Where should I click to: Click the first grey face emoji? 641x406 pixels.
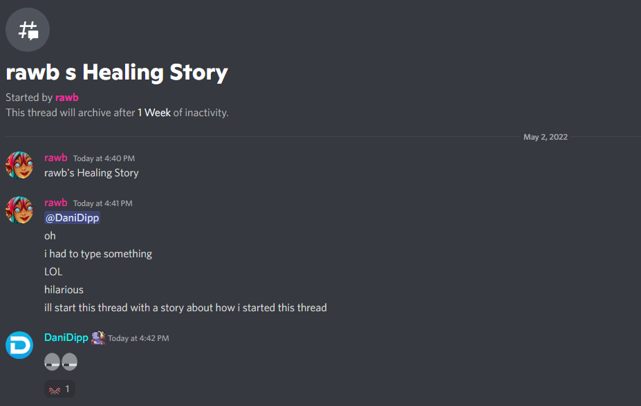(x=52, y=362)
